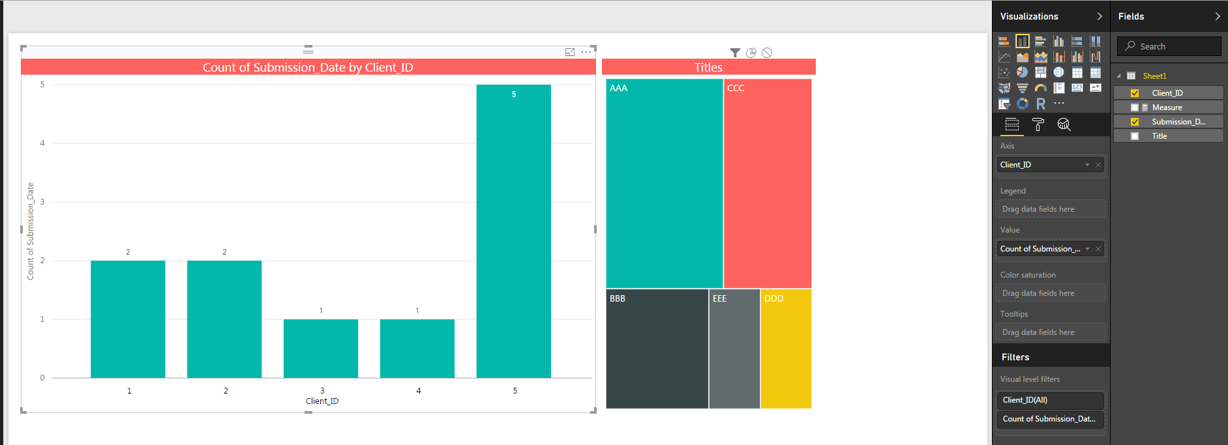Screen dimensions: 1228x445
Task: Switch to line chart visualization
Action: 1004,57
